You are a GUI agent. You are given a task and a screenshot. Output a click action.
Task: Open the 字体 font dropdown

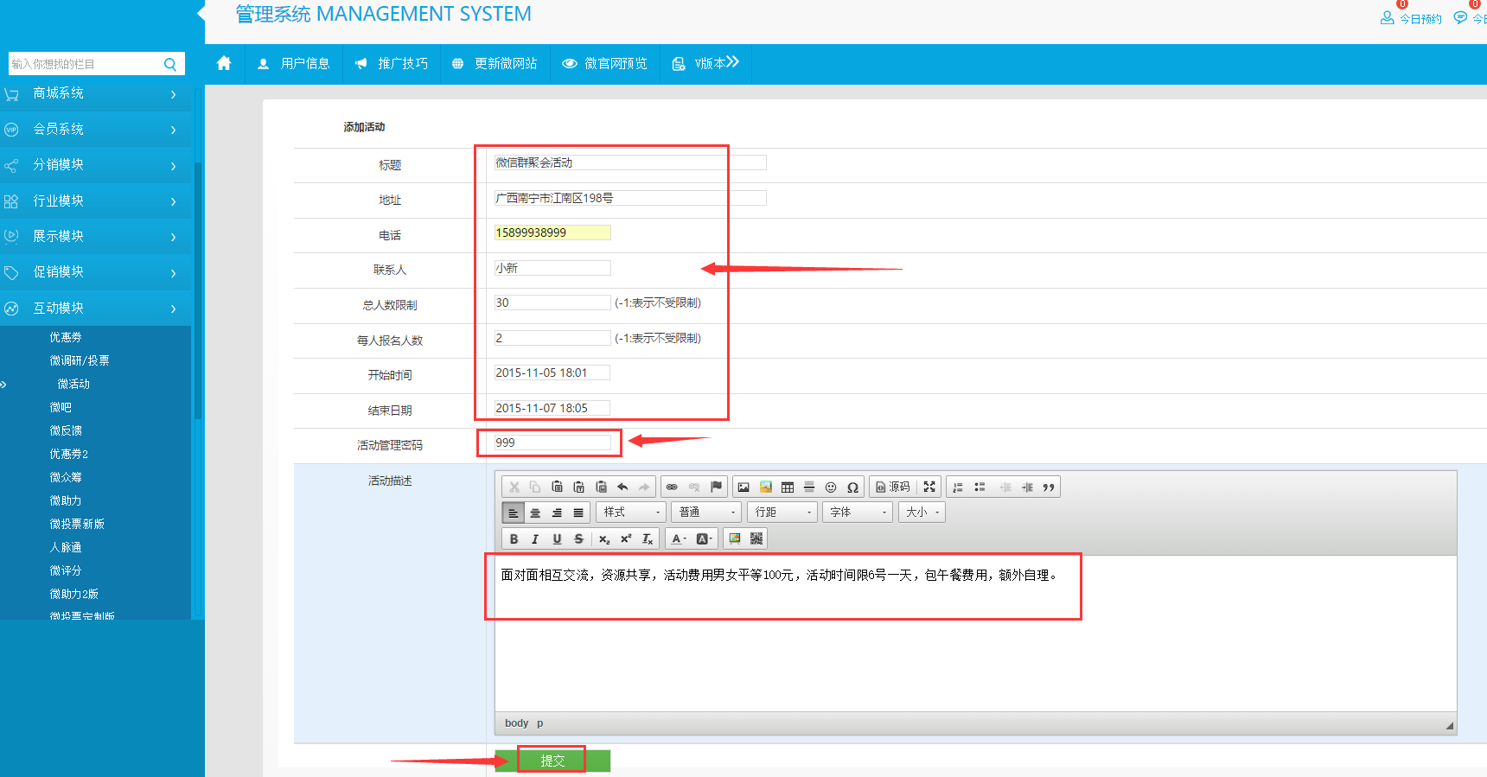tap(857, 513)
